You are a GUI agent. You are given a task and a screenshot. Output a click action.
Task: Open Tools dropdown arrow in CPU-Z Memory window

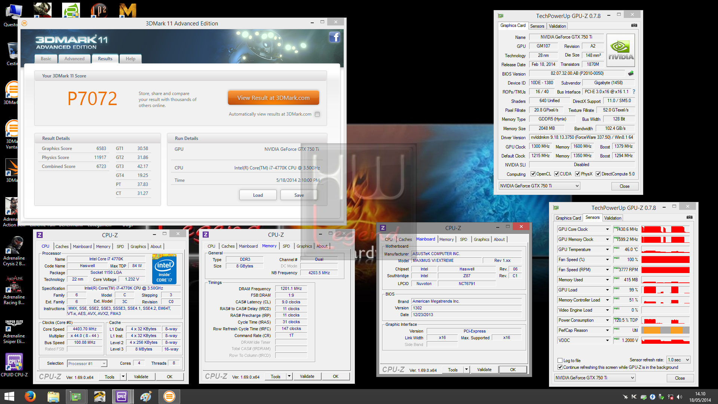289,376
